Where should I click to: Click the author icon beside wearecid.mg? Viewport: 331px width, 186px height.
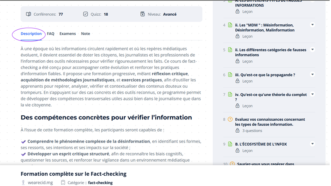[23, 183]
